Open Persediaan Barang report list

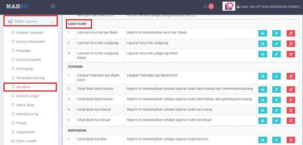point(30,78)
